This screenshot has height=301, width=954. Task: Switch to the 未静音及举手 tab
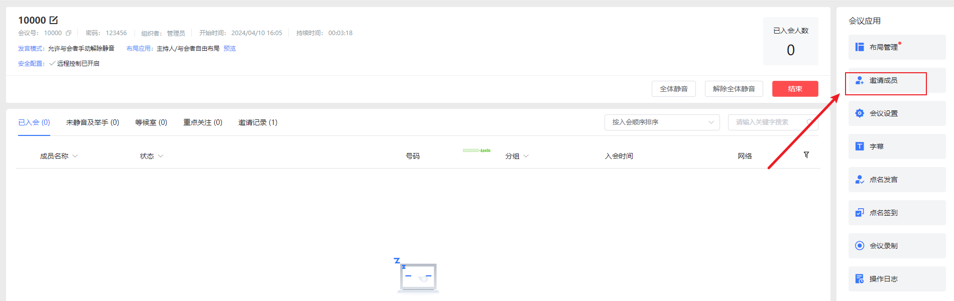point(92,122)
